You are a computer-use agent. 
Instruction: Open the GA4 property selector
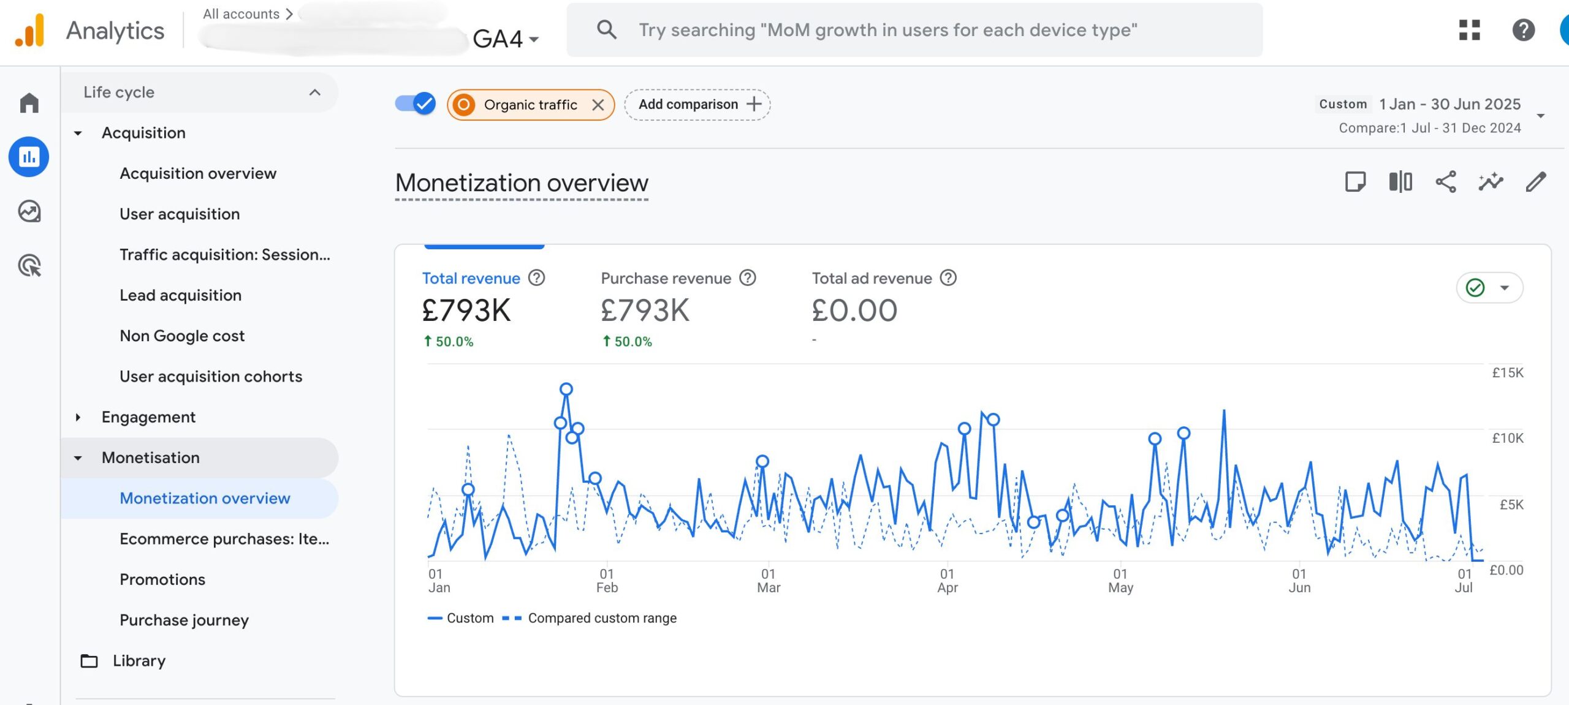coord(506,39)
